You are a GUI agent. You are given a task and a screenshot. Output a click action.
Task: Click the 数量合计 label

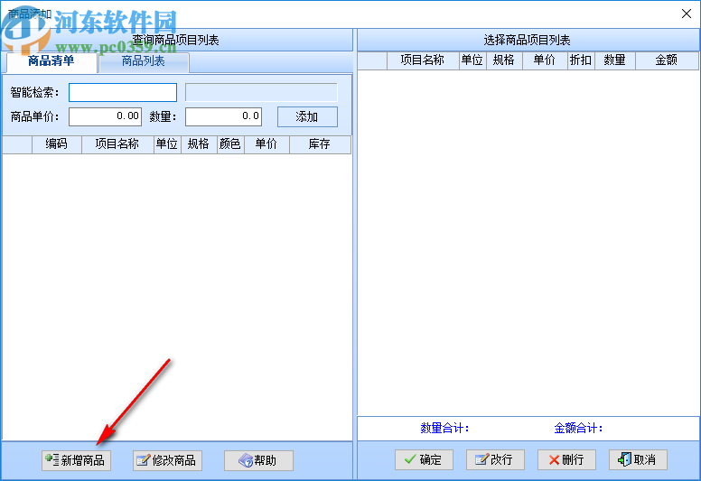(x=444, y=429)
